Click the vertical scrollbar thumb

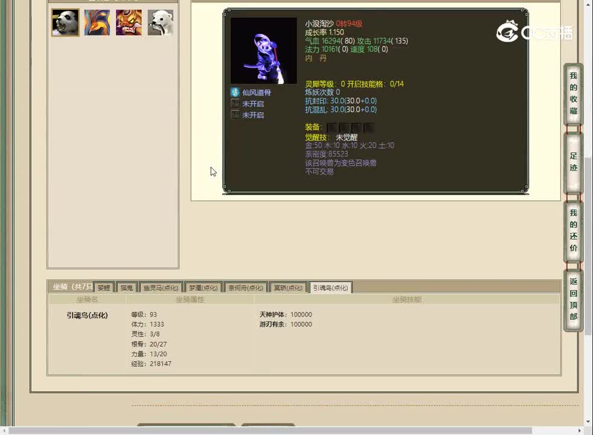[588, 246]
